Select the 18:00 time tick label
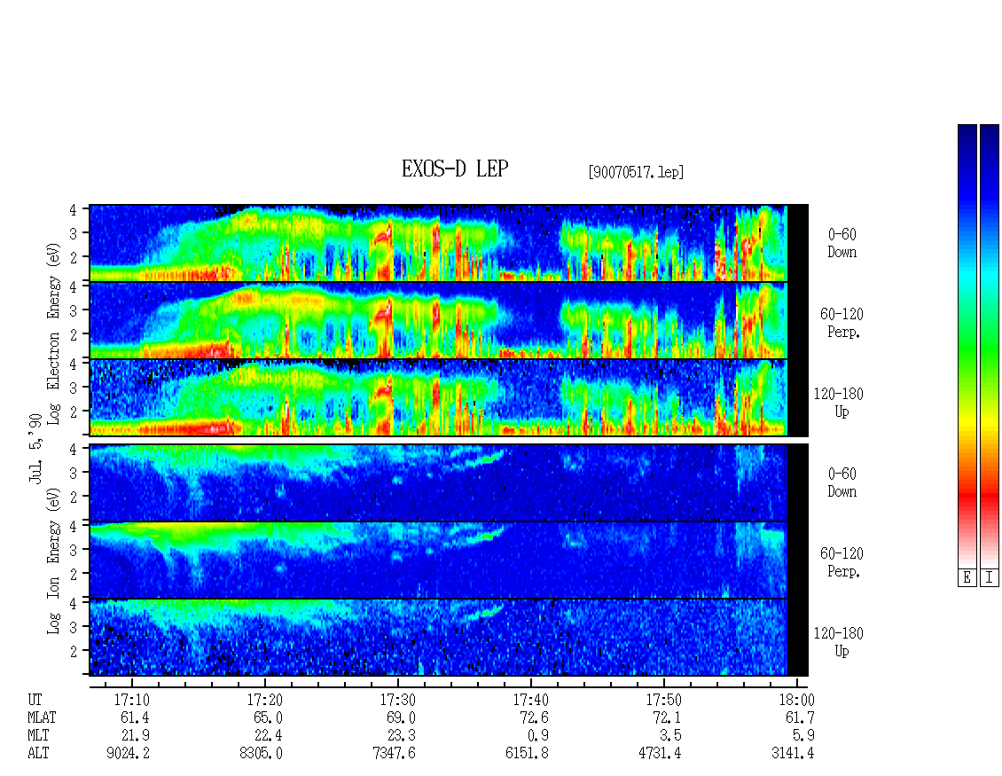Viewport: 1002px width, 776px height. (x=796, y=700)
